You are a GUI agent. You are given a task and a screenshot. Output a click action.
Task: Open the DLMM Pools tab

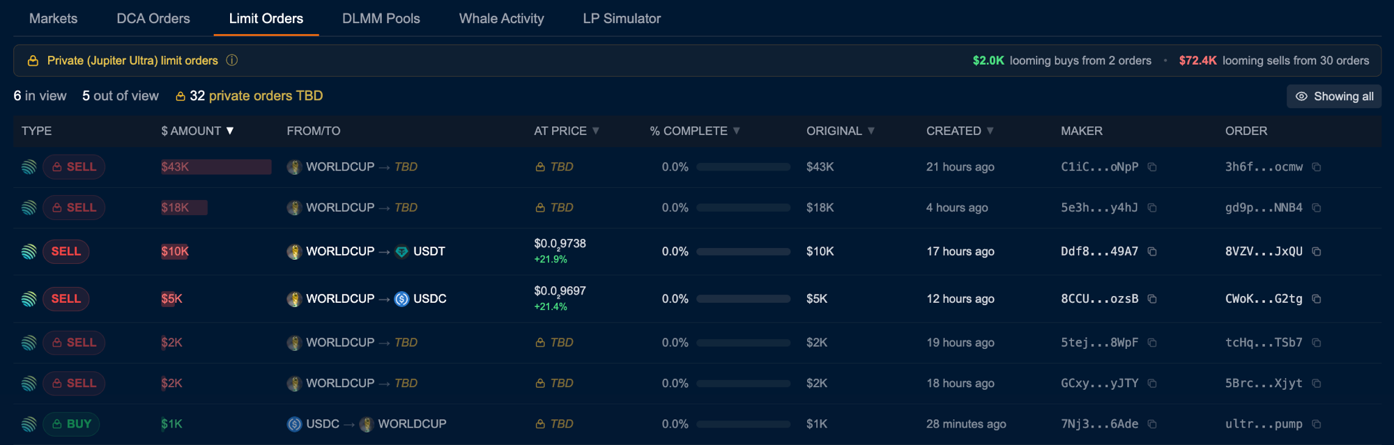pos(381,19)
